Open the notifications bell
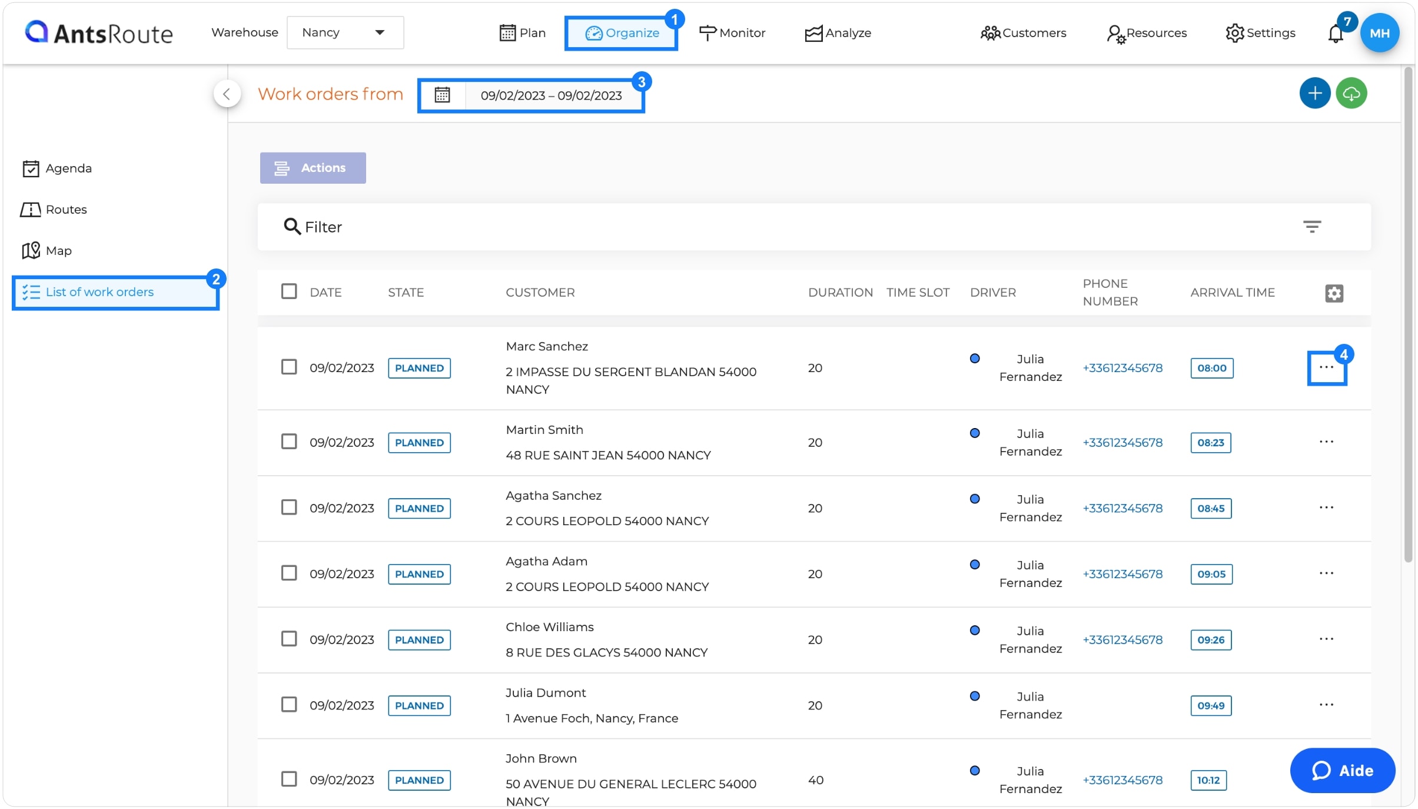 click(x=1336, y=34)
